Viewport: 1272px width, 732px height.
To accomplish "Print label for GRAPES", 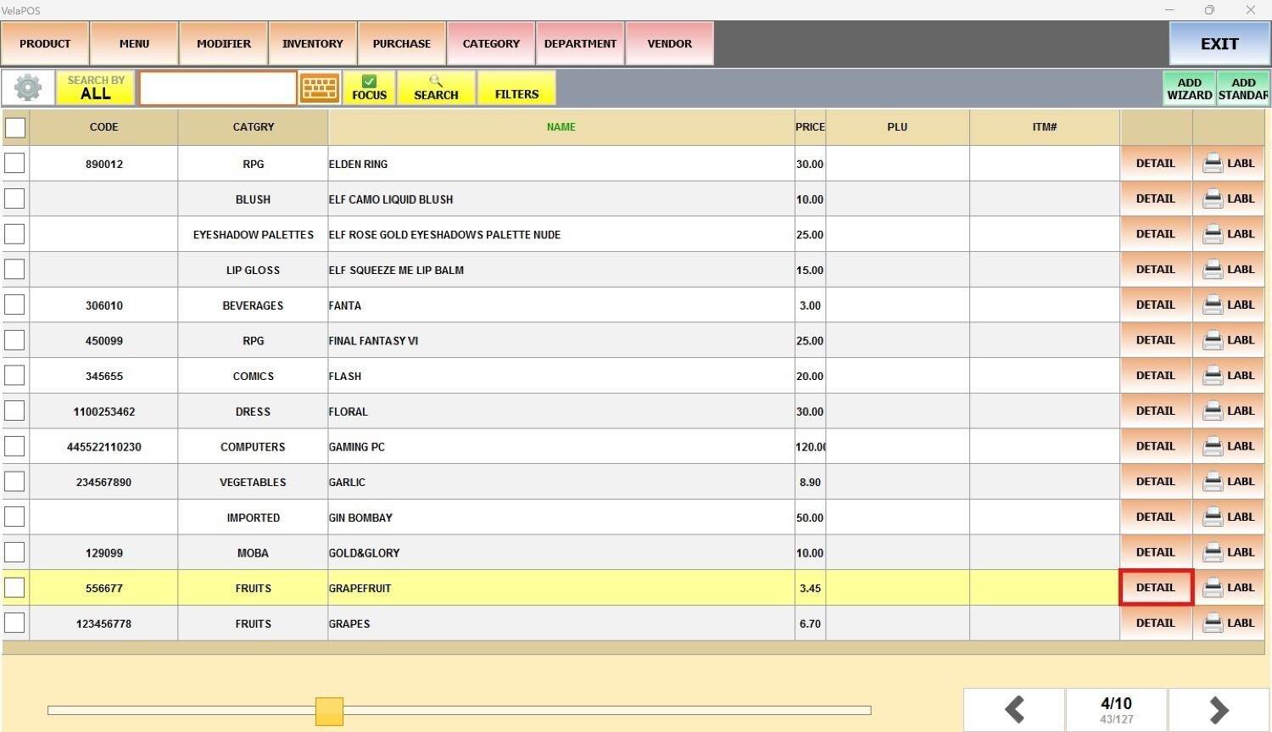I will 1229,623.
